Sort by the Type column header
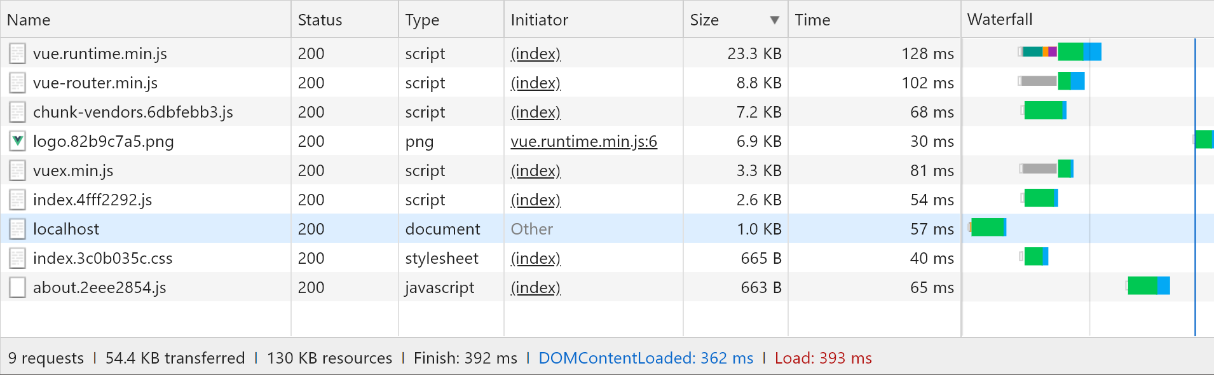 pyautogui.click(x=422, y=20)
